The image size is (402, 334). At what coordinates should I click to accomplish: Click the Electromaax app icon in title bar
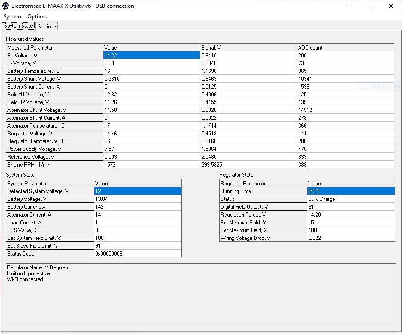click(6, 6)
